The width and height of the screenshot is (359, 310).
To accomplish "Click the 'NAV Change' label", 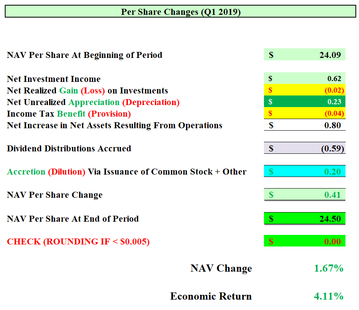I will click(x=221, y=268).
